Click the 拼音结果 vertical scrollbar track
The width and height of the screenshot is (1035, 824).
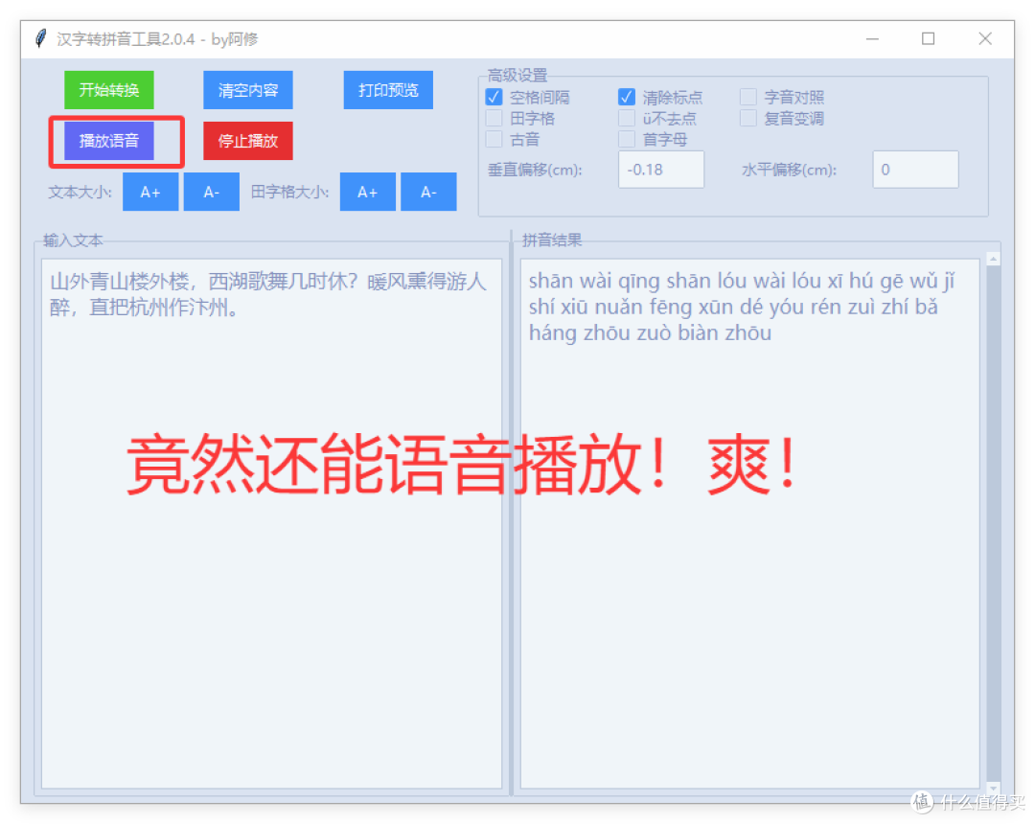[x=994, y=523]
